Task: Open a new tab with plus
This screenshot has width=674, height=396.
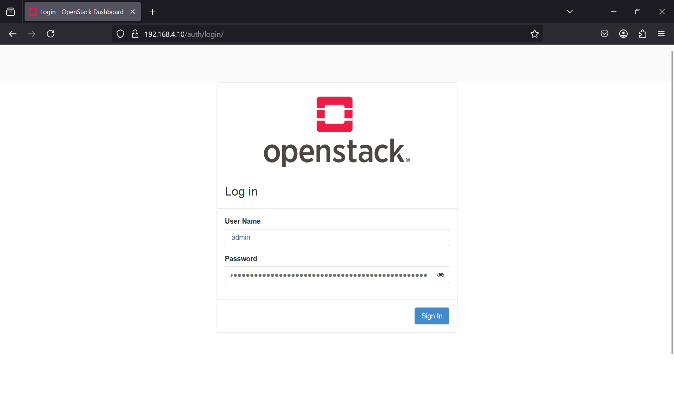Action: pyautogui.click(x=152, y=12)
